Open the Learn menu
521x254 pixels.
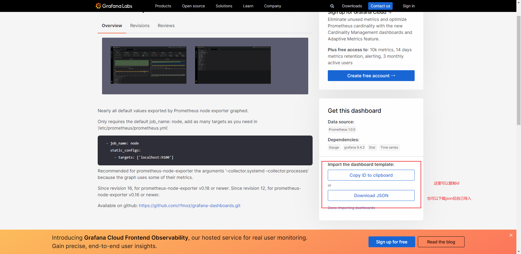(248, 6)
